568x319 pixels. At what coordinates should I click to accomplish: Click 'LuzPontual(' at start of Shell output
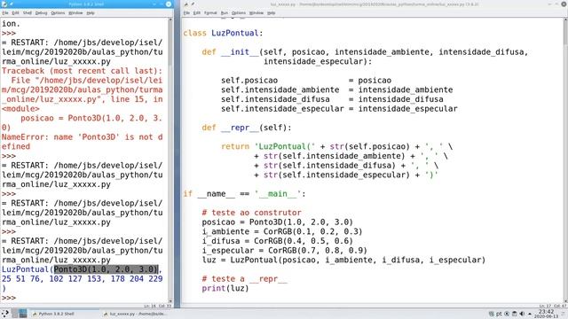point(28,269)
